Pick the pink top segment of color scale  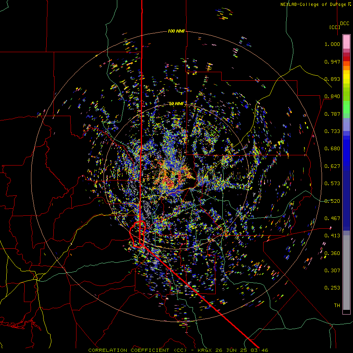point(346,42)
